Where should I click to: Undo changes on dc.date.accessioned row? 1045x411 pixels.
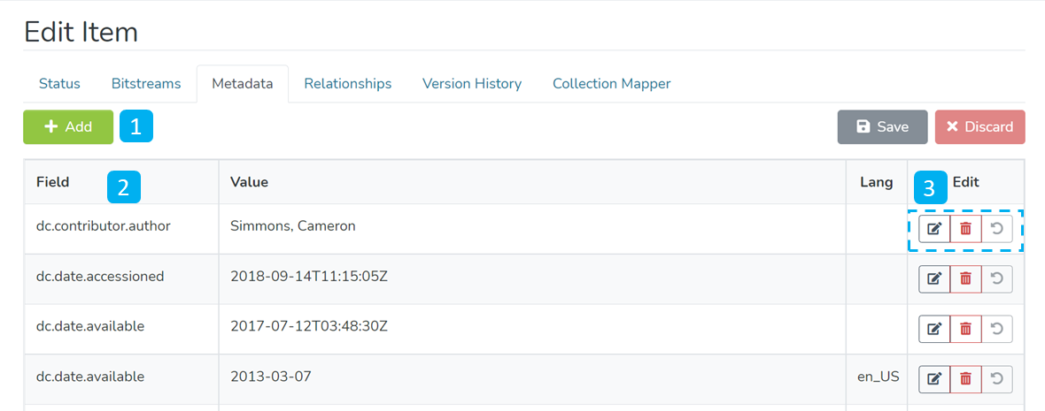pos(997,279)
